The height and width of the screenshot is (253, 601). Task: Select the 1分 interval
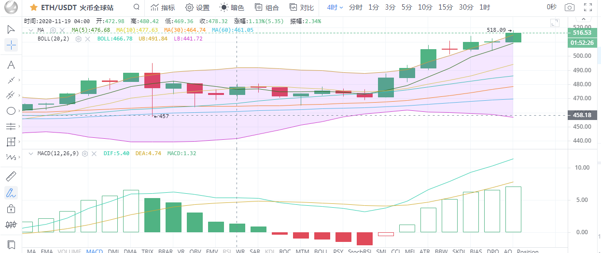click(x=374, y=7)
